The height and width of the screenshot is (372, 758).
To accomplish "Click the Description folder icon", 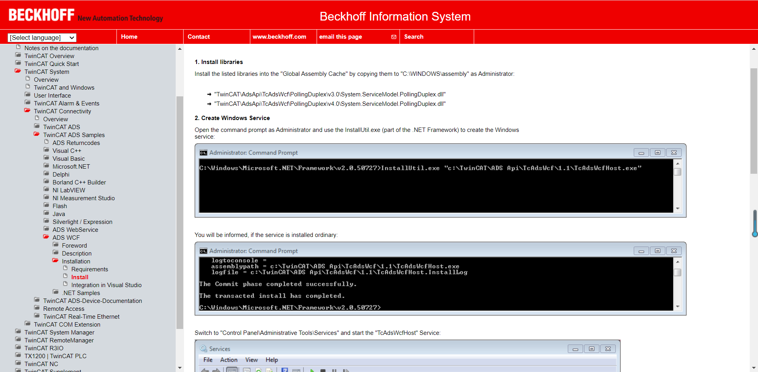I will pos(56,252).
